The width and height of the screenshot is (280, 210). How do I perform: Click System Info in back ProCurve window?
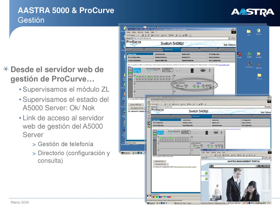[194, 54]
